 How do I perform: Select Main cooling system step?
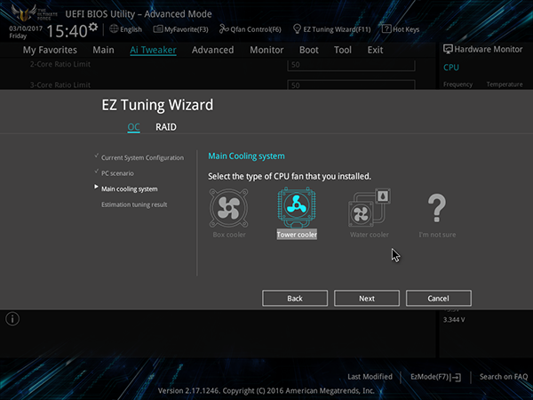point(129,188)
